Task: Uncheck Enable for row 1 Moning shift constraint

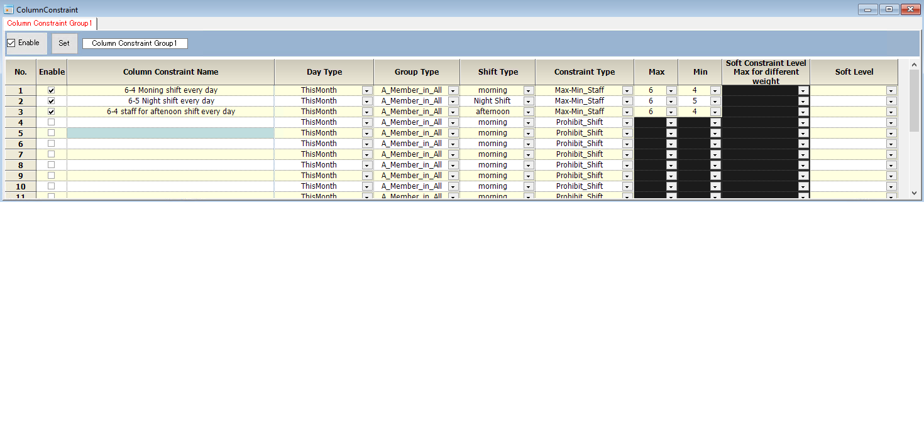Action: click(52, 90)
